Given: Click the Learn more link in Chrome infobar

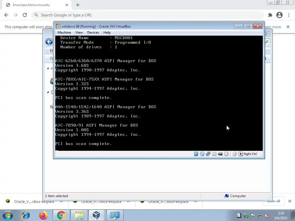Looking at the screenshot, I should pyautogui.click(x=273, y=27).
